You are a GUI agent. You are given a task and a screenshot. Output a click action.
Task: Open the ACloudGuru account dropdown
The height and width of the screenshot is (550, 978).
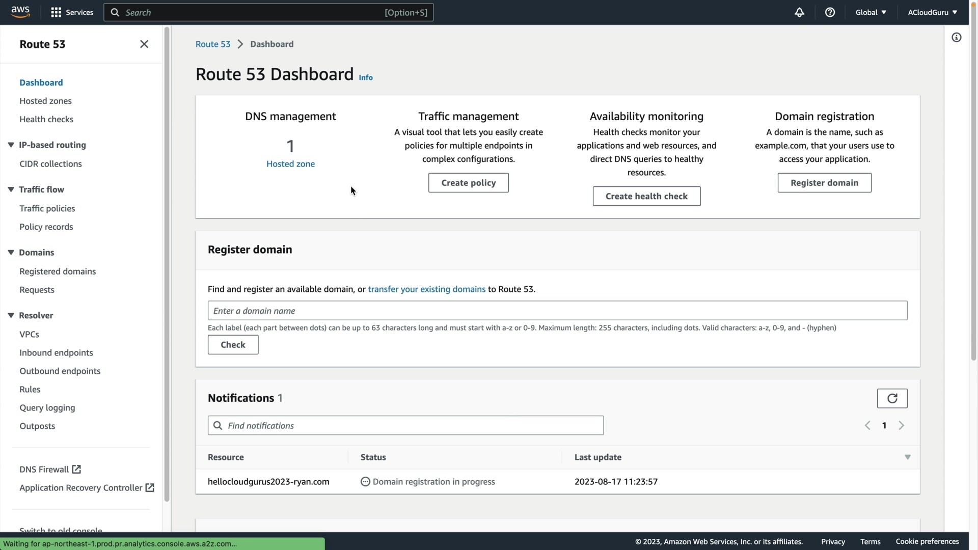click(x=932, y=12)
